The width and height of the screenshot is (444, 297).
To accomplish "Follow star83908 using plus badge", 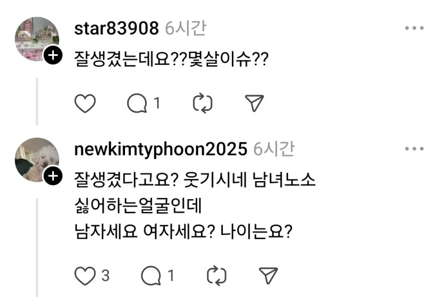I will [53, 55].
